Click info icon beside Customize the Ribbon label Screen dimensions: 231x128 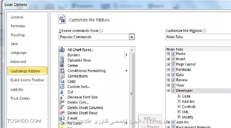pyautogui.click(x=204, y=30)
